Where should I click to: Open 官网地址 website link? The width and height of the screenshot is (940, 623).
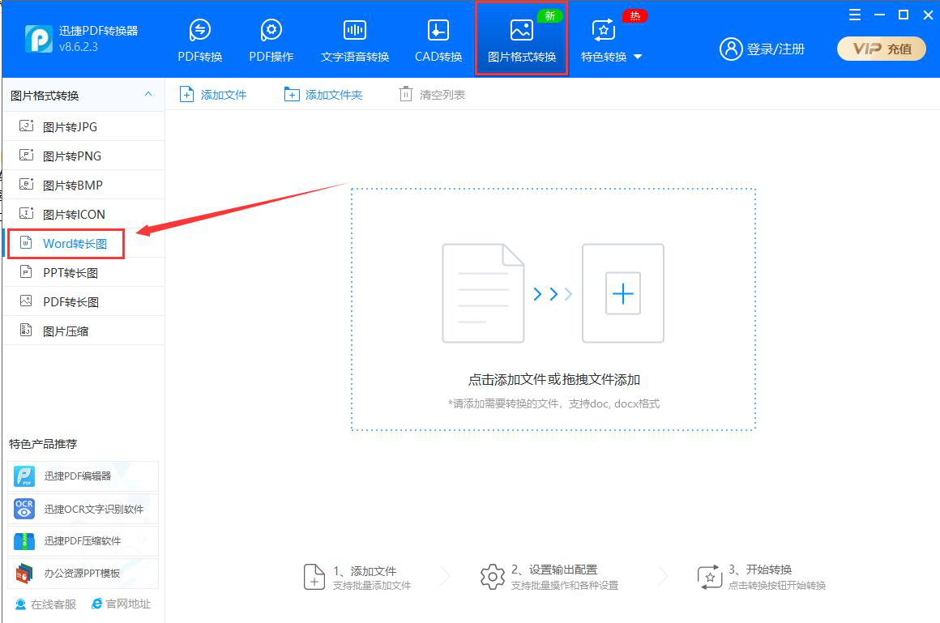pyautogui.click(x=121, y=604)
